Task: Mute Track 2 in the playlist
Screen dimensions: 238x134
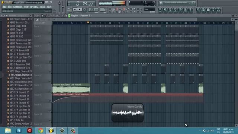Action: pos(50,43)
